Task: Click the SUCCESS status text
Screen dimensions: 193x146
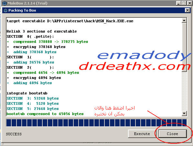Action: coord(14,134)
